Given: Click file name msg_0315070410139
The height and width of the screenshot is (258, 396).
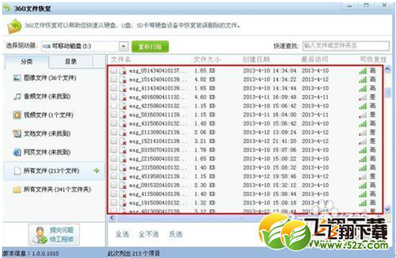Looking at the screenshot, I should 158,150.
